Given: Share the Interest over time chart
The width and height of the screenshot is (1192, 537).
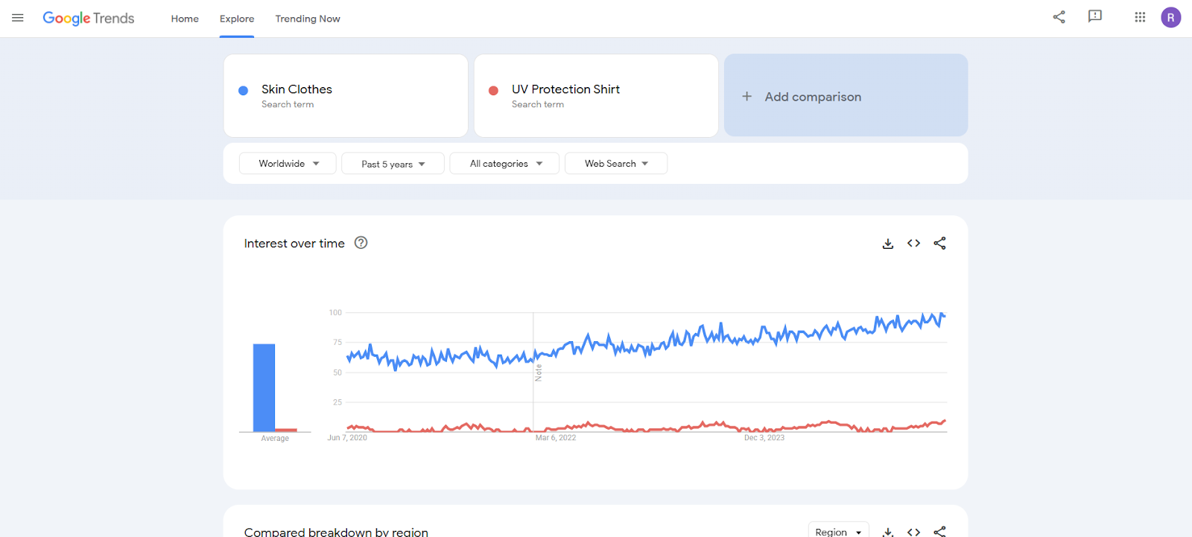Looking at the screenshot, I should tap(940, 244).
